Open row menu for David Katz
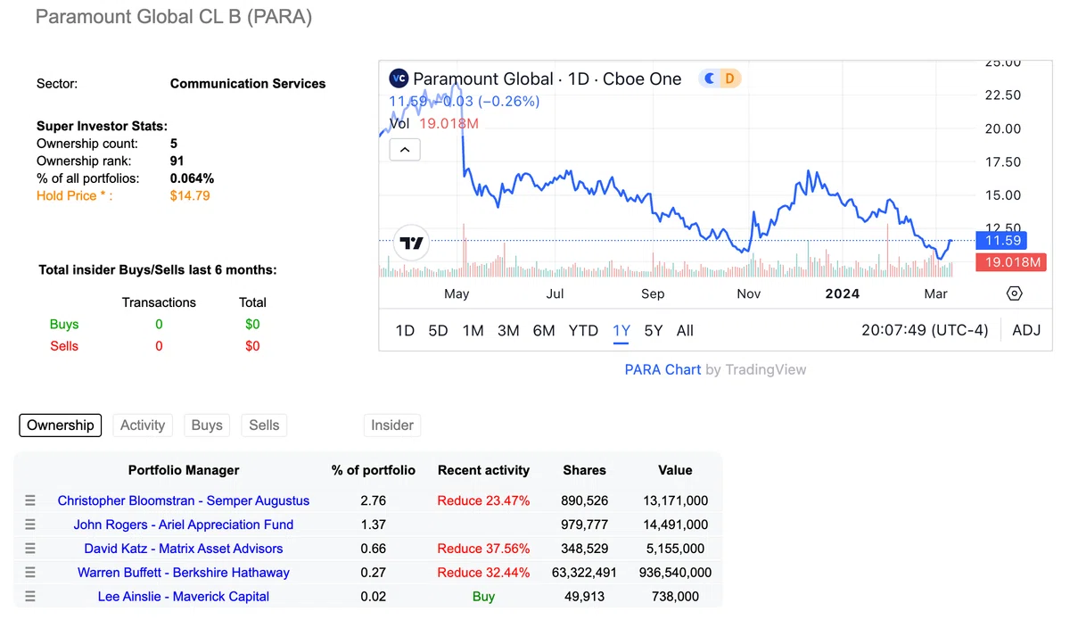This screenshot has width=1070, height=628. 29,549
